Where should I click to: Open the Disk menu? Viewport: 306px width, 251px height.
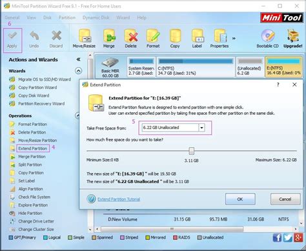(47, 17)
